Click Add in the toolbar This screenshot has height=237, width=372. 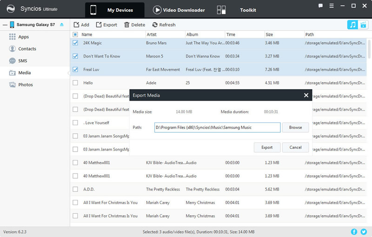81,25
